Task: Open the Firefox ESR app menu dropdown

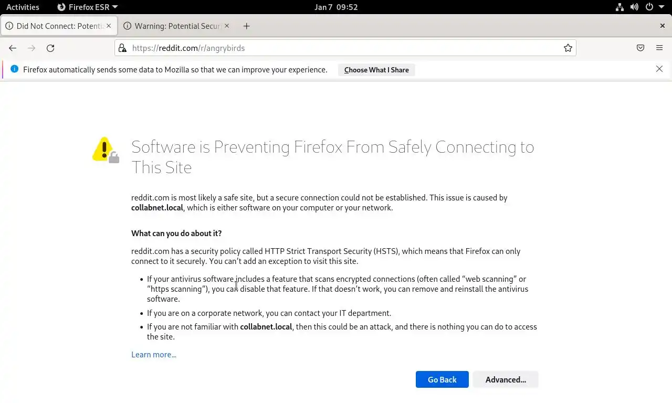Action: (x=87, y=7)
